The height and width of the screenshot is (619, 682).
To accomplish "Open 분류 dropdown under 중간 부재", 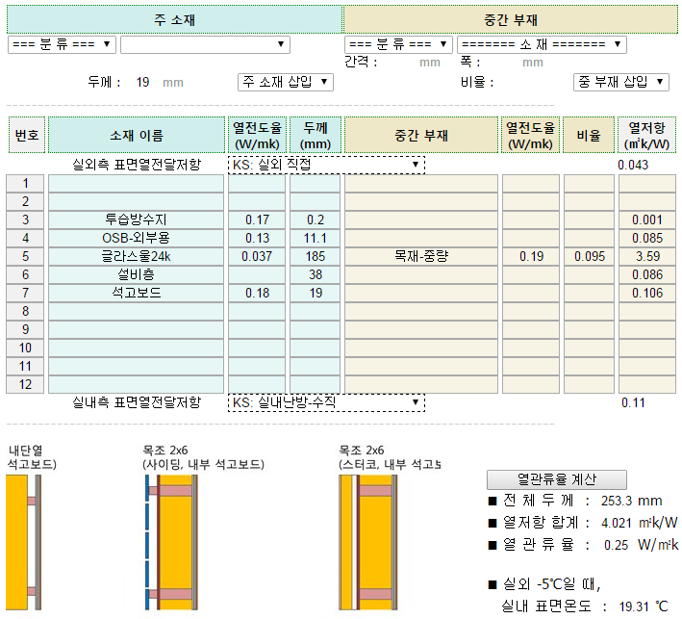I will (x=398, y=44).
